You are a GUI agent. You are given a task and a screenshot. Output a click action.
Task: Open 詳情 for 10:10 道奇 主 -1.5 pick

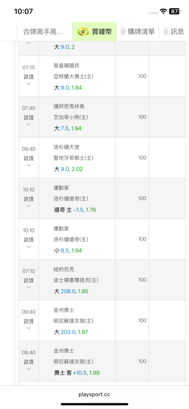(x=29, y=199)
